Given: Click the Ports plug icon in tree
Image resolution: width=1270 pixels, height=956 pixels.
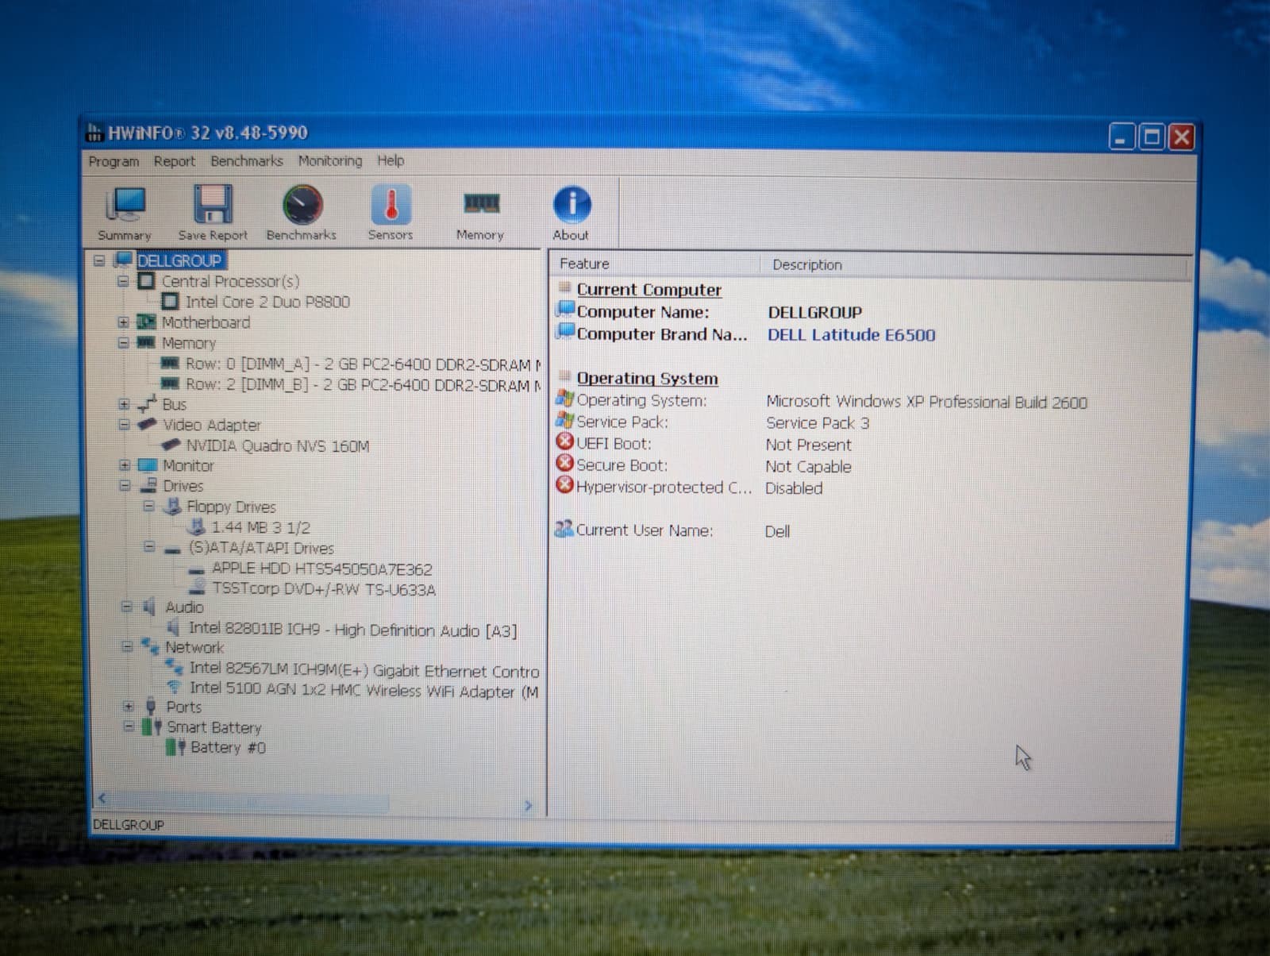Looking at the screenshot, I should click(151, 706).
